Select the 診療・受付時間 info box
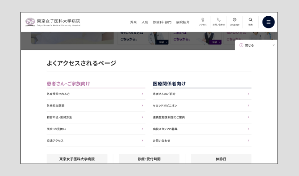This screenshot has width=299, height=176. click(x=149, y=159)
